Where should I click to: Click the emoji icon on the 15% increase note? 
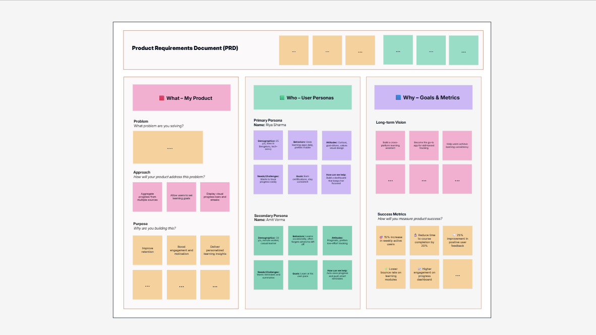(x=381, y=237)
